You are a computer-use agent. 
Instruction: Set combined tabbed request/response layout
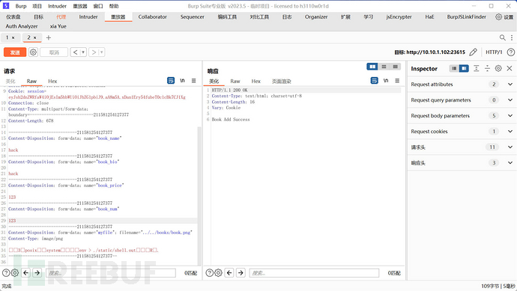tap(395, 67)
